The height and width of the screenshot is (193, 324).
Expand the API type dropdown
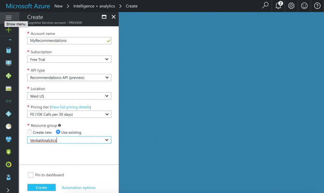[69, 77]
